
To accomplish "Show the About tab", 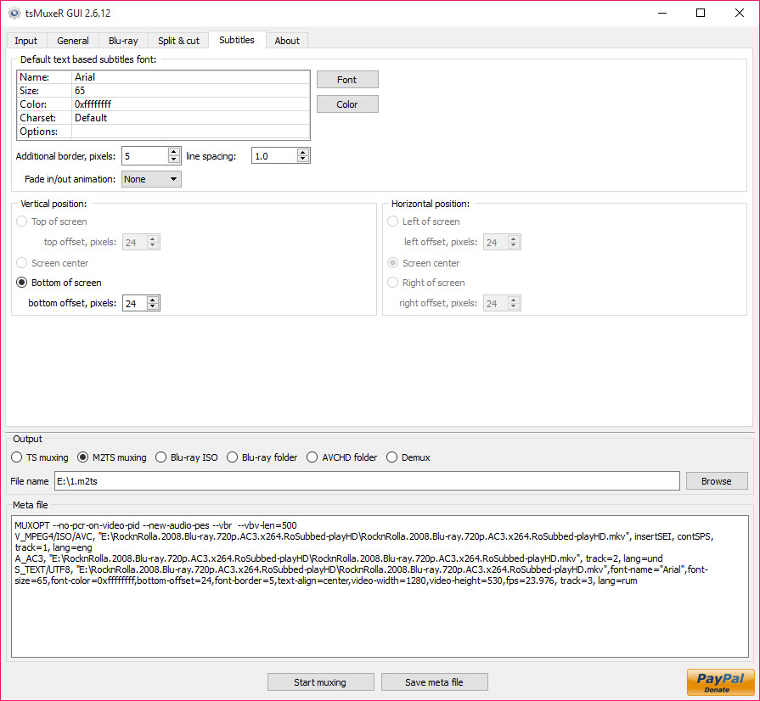I will (287, 41).
